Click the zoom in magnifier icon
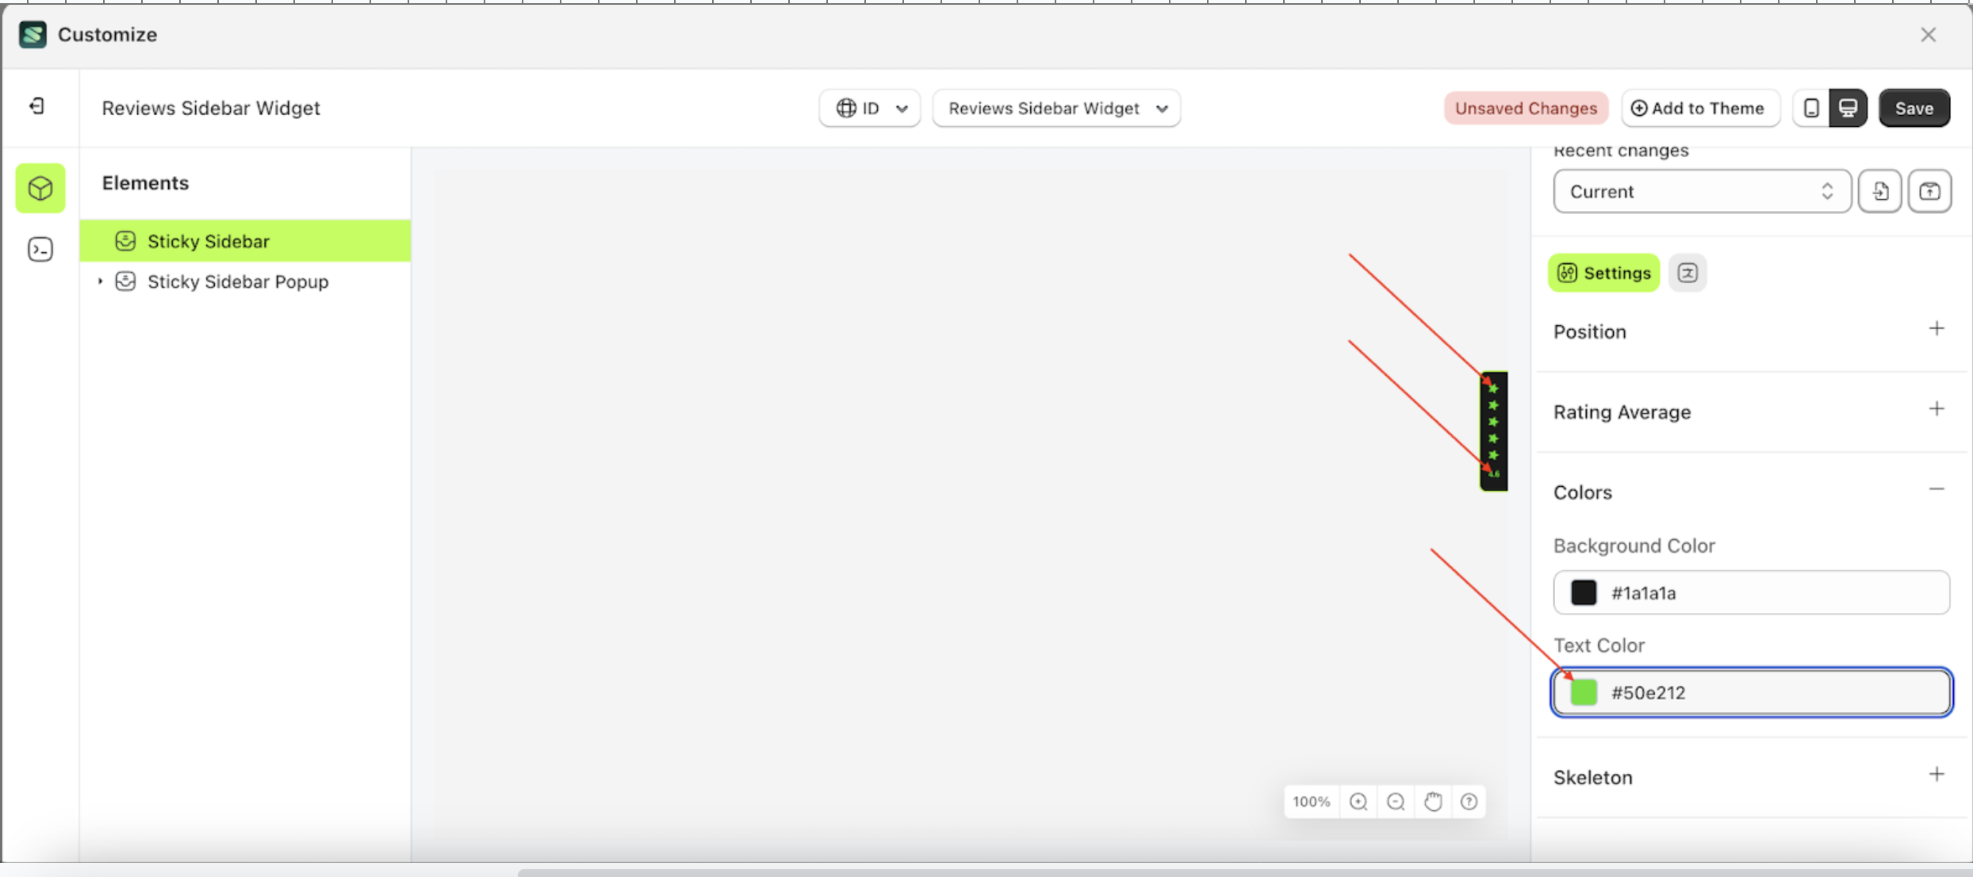Viewport: 1973px width, 877px height. [1358, 802]
